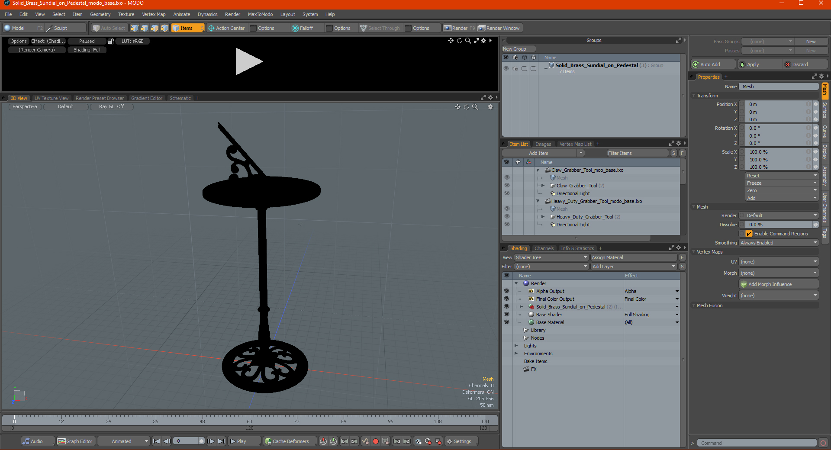
Task: Toggle visibility of Solid_Brass_Sundial group
Action: pos(506,68)
